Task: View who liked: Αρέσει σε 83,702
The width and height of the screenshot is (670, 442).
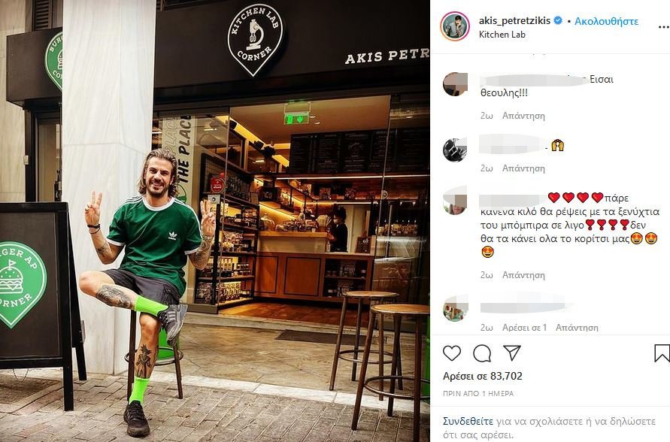Action: click(483, 376)
